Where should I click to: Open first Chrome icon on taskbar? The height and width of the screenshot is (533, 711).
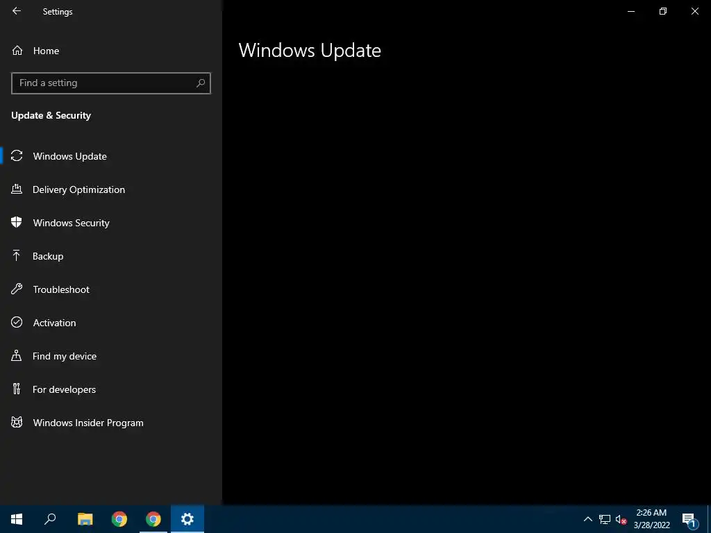[119, 519]
